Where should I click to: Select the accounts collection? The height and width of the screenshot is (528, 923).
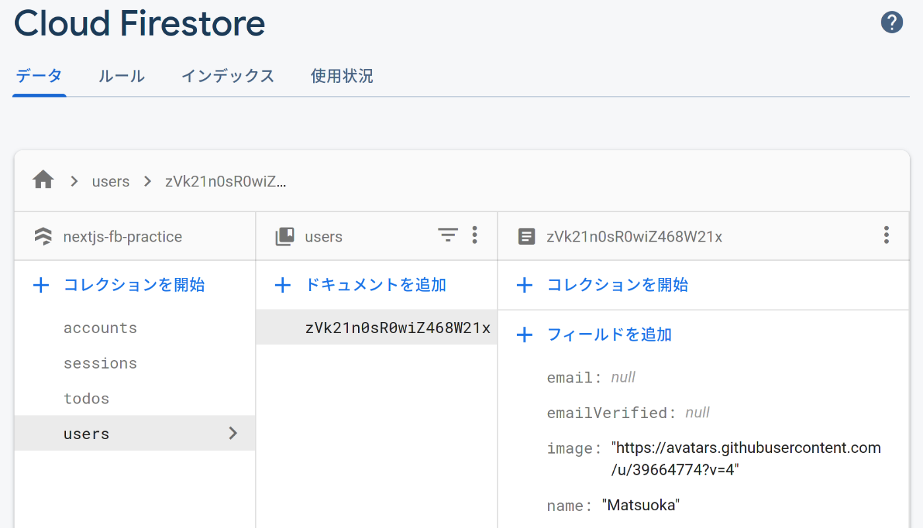point(100,328)
